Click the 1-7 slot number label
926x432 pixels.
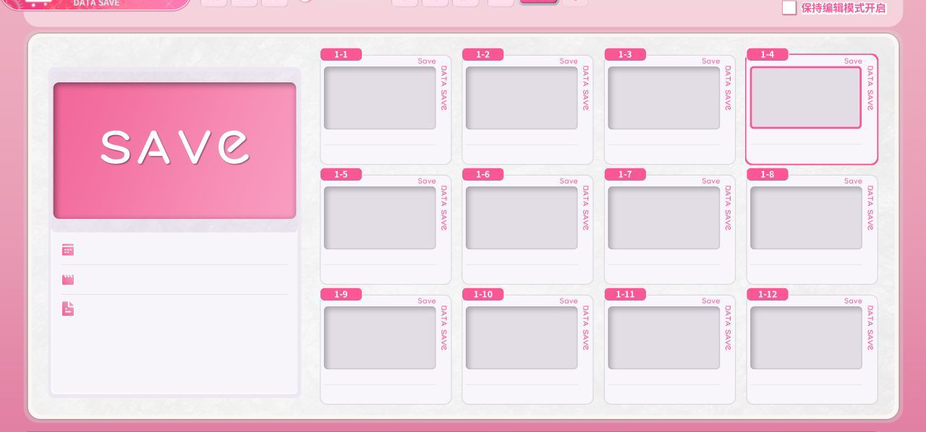coord(625,175)
